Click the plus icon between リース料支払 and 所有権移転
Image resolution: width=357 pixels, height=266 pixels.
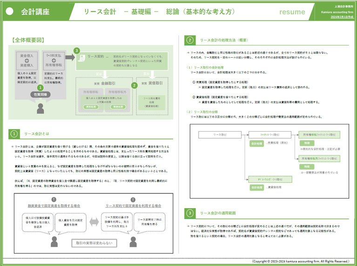(54, 60)
